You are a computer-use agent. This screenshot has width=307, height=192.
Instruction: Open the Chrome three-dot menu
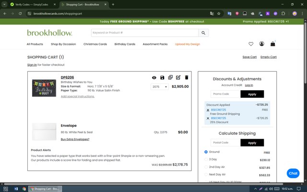(x=302, y=13)
